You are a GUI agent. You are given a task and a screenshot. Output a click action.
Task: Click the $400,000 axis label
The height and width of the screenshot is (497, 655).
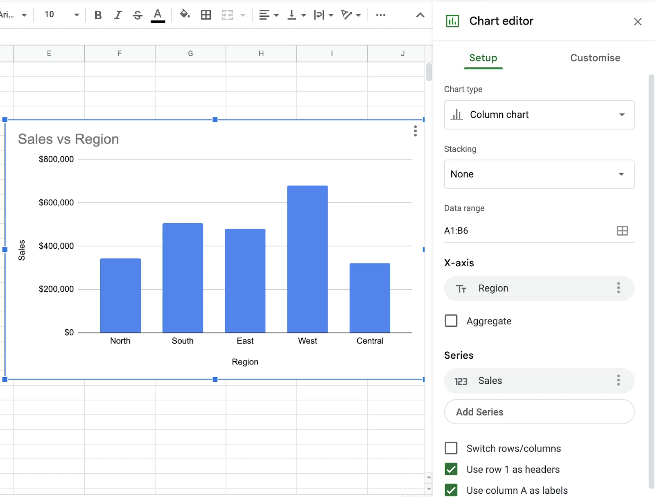click(56, 246)
